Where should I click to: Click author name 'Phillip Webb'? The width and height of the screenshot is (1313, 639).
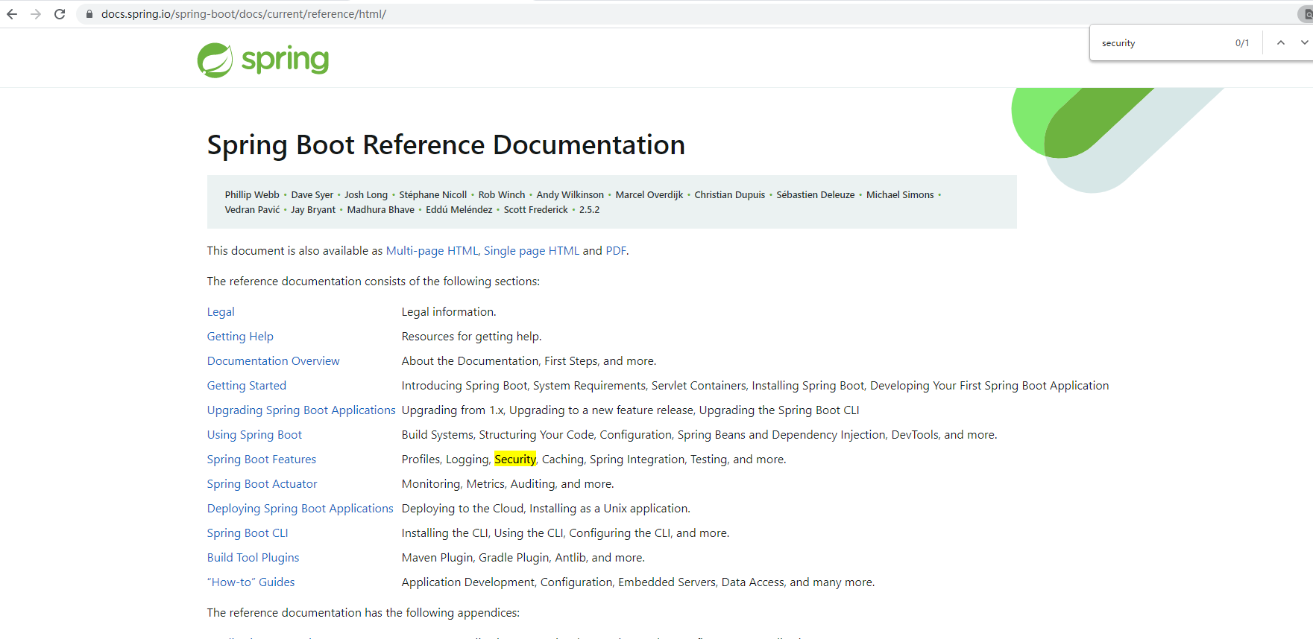click(x=252, y=195)
